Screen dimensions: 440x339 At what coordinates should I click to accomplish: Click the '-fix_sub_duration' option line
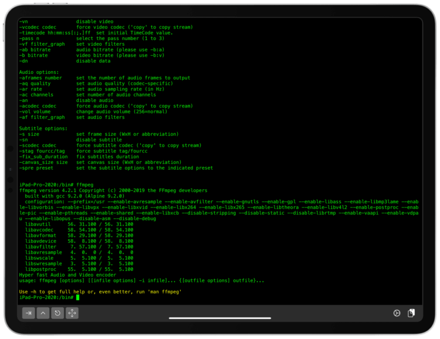coord(79,156)
